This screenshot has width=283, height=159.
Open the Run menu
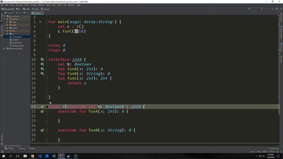(54, 5)
